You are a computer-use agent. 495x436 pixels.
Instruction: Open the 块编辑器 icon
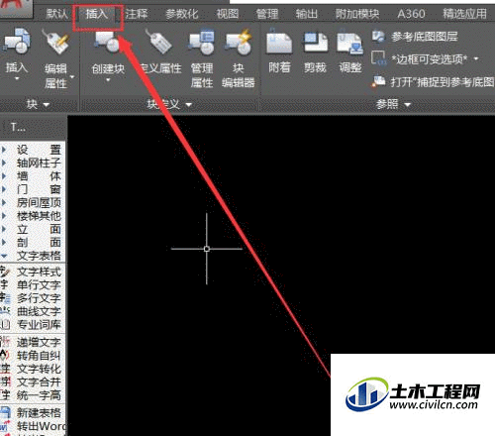click(239, 42)
